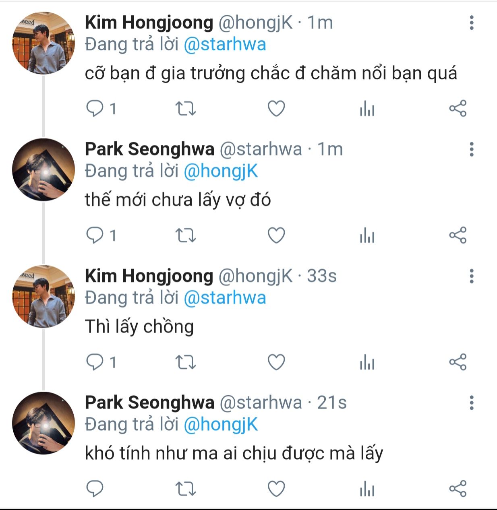Open reply thread on 'thế mới chưa lấy vợ đó'

(101, 235)
